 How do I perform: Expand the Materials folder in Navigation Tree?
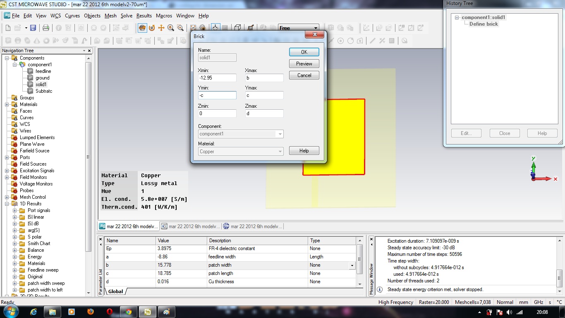[x=7, y=104]
